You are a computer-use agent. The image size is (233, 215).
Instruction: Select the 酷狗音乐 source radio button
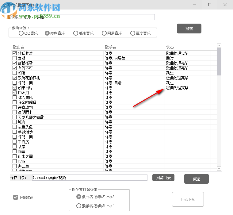coord(47,33)
